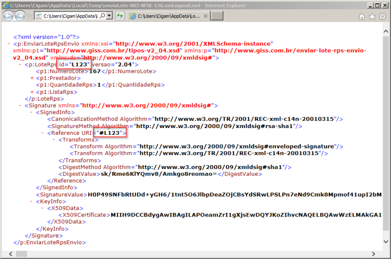Click the enveloped-signature Transform line
The width and height of the screenshot is (391, 259).
[206, 147]
